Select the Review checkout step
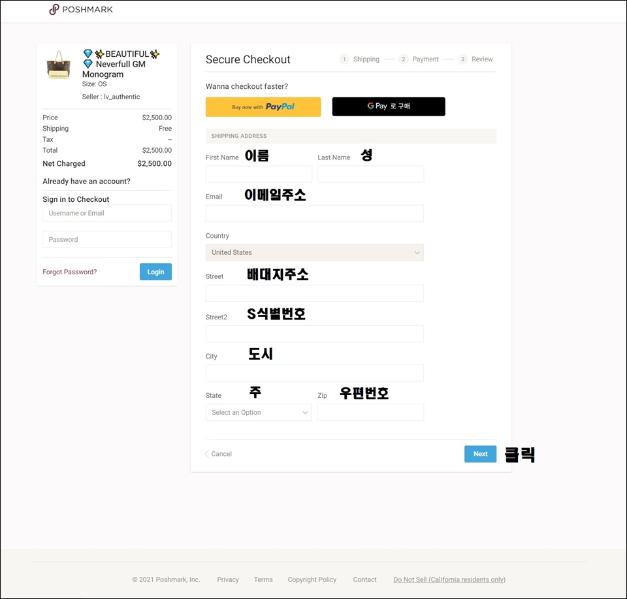This screenshot has height=599, width=627. 476,59
